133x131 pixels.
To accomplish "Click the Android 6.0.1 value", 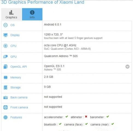I will point(53,25).
